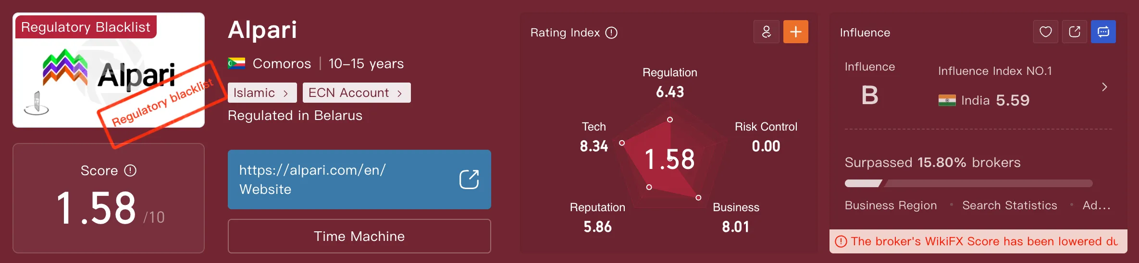Click the person profile icon
The width and height of the screenshot is (1139, 263).
767,32
